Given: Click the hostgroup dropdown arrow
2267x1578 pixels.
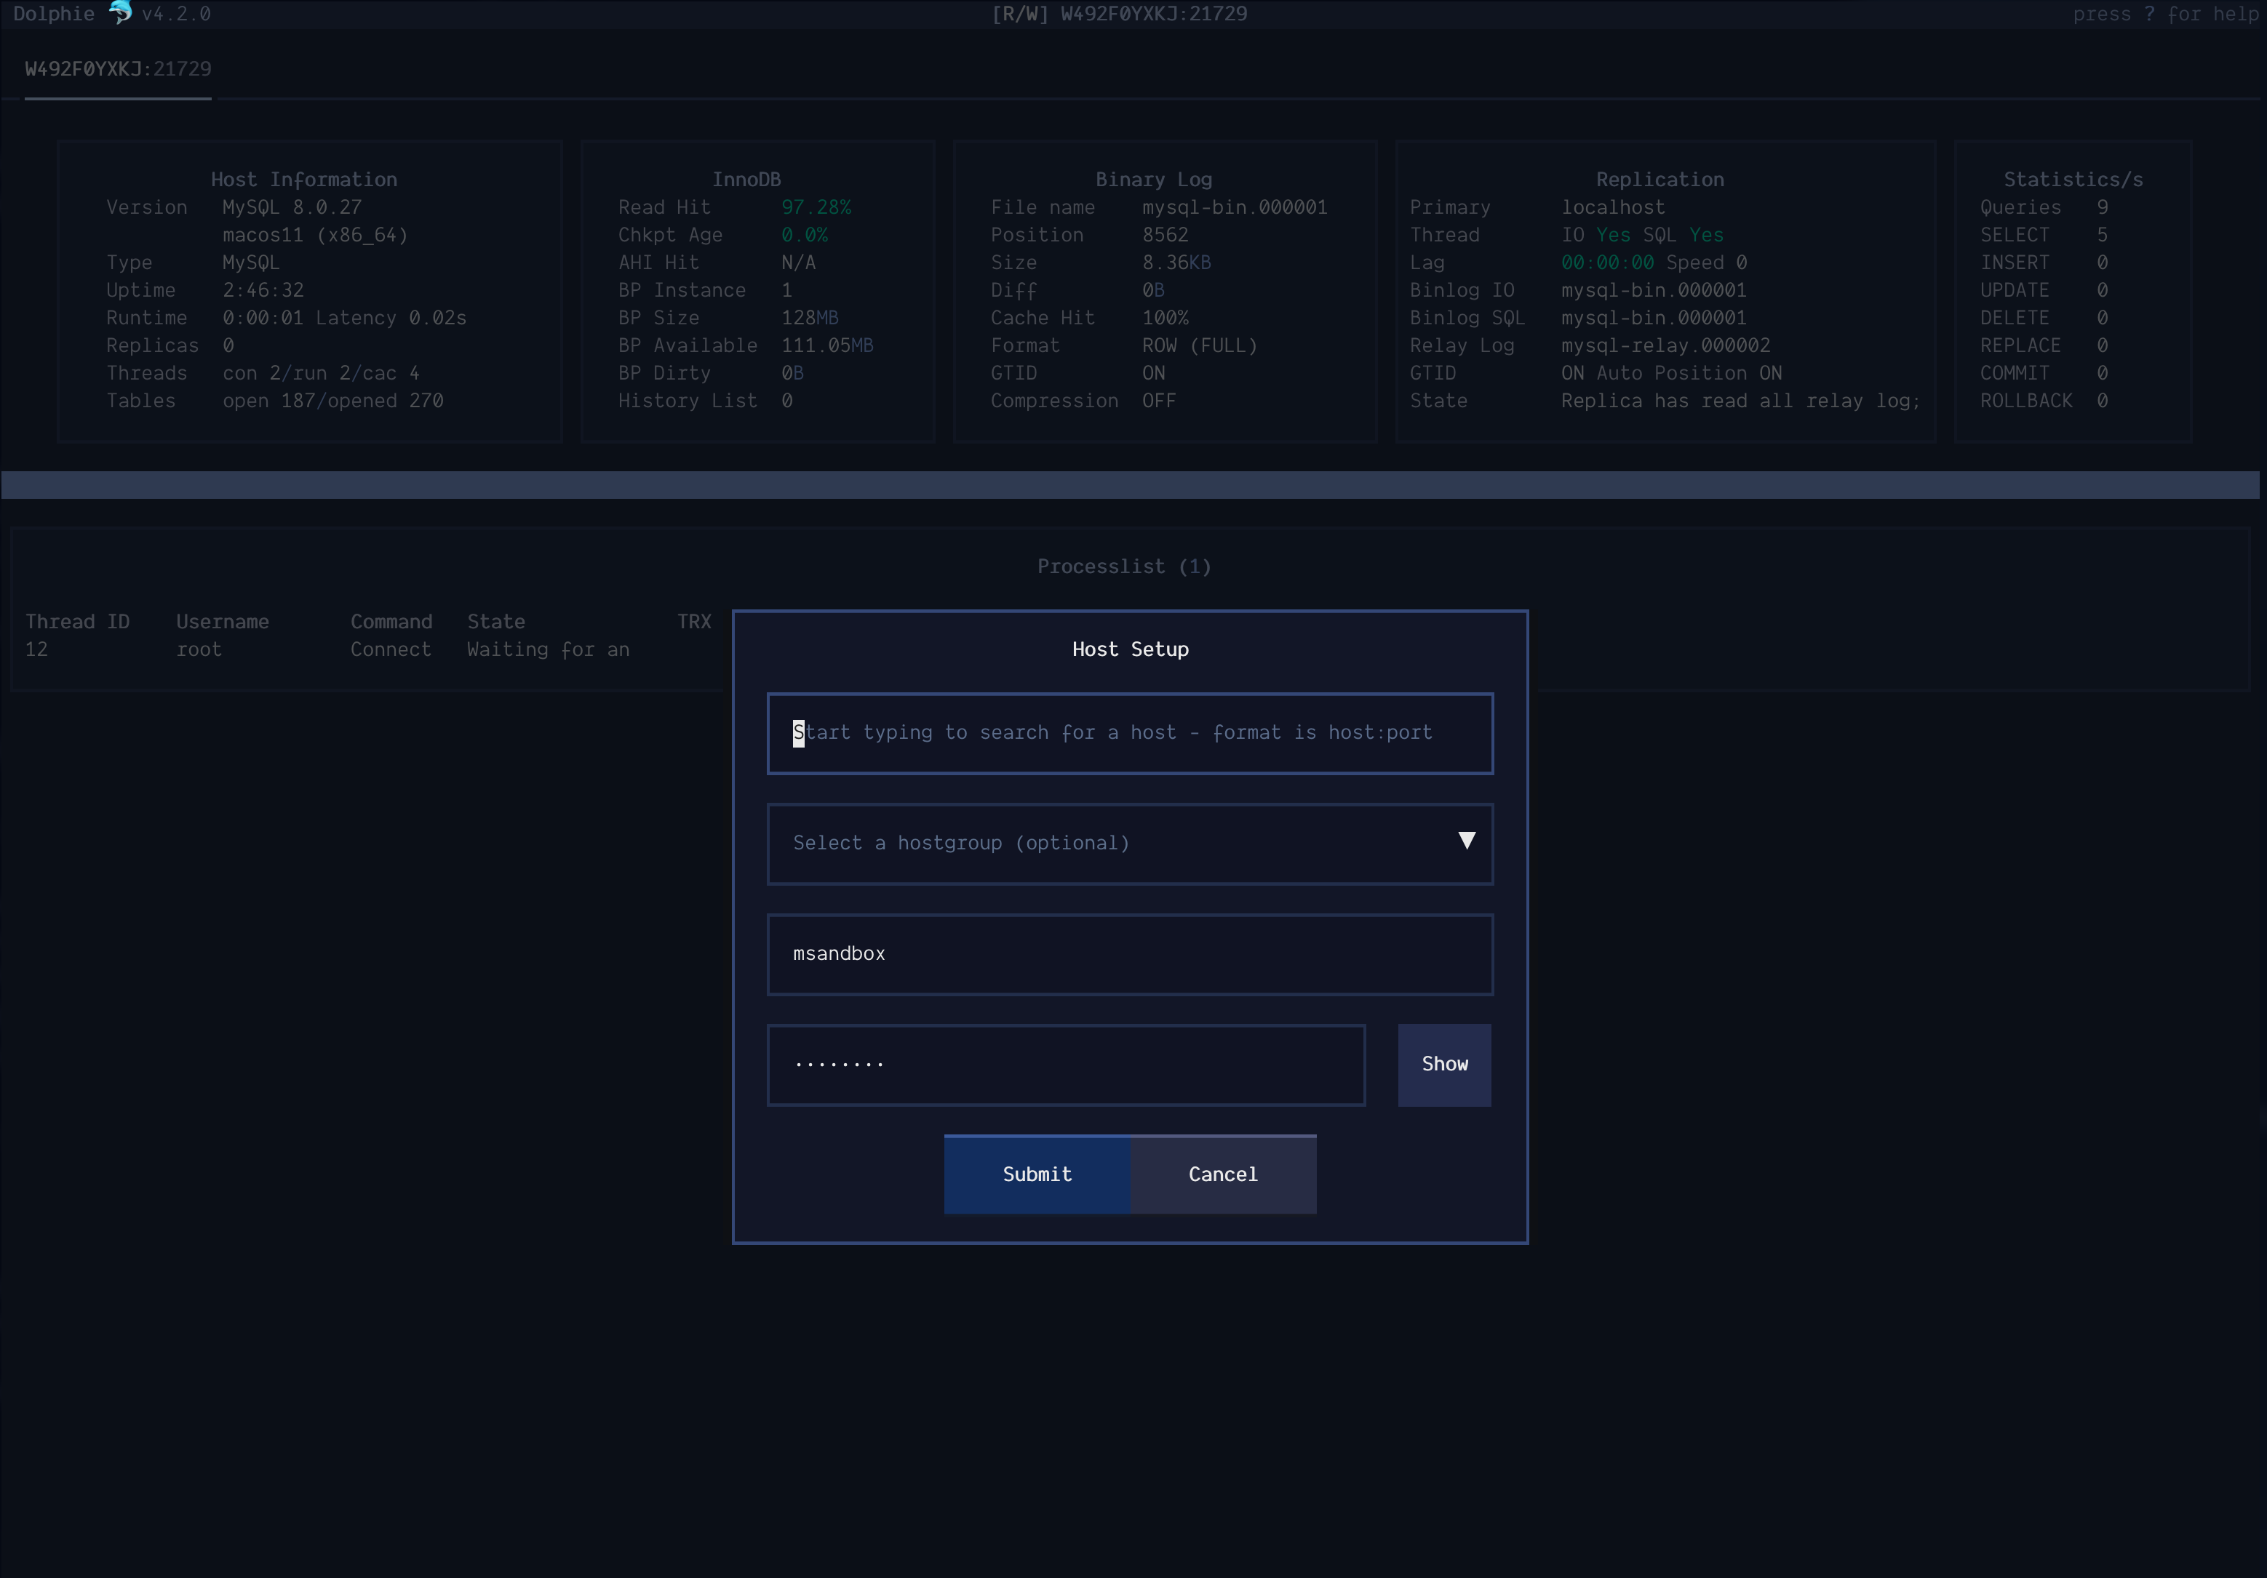Looking at the screenshot, I should click(1466, 841).
